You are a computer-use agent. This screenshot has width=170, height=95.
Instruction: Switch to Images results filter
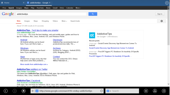tap(27, 21)
